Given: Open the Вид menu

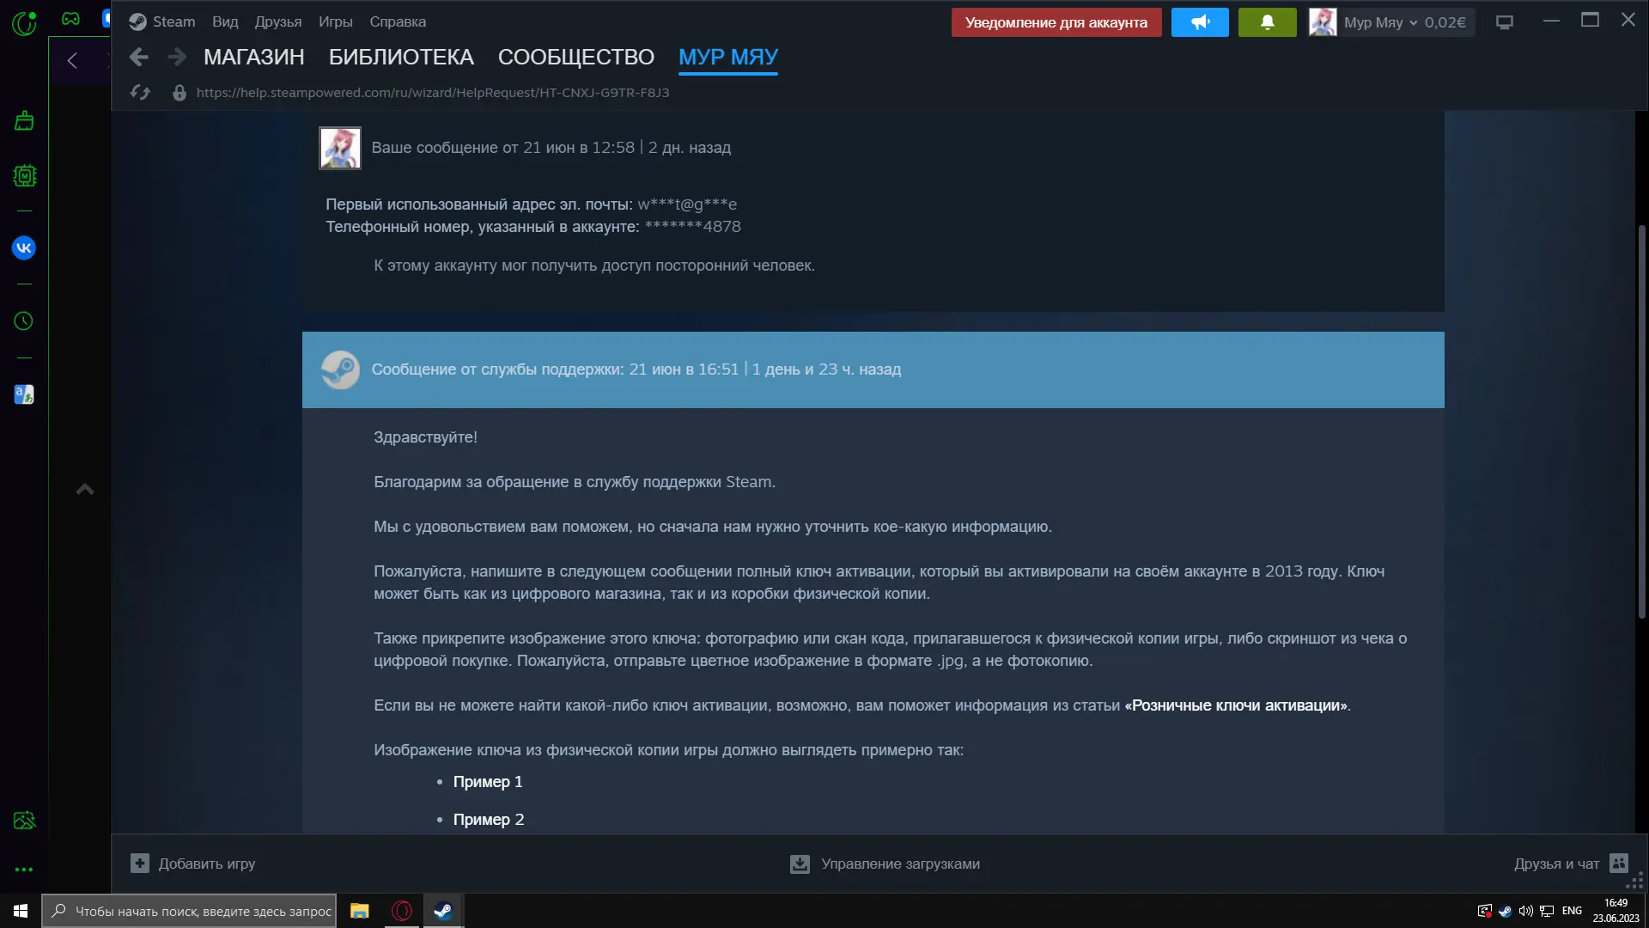Looking at the screenshot, I should click(x=225, y=21).
